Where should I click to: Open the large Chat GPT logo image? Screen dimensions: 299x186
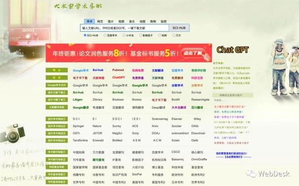click(x=233, y=50)
